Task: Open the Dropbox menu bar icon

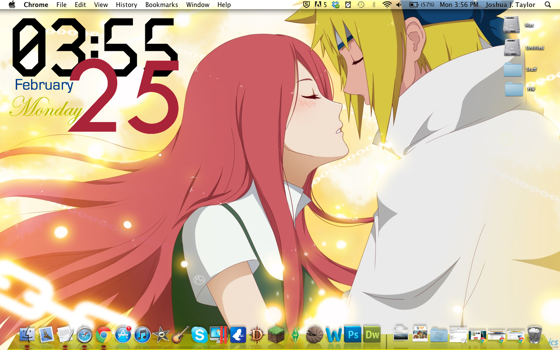Action: tap(336, 5)
